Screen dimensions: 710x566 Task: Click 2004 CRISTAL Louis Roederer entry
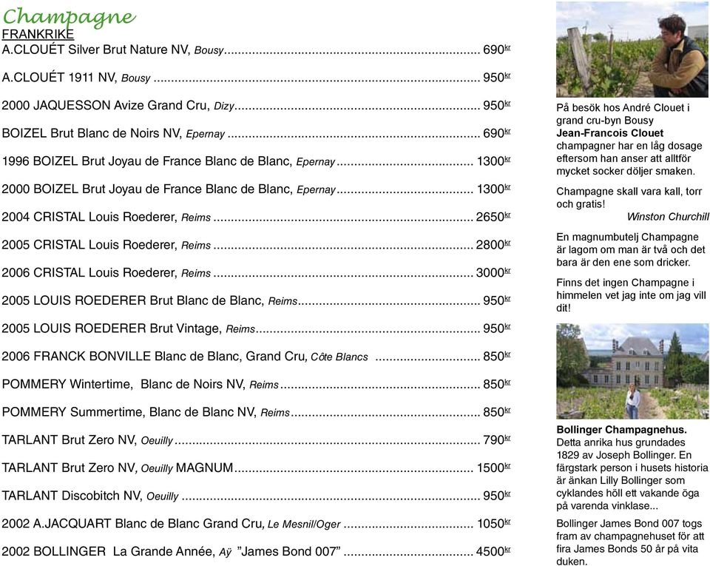(x=257, y=217)
